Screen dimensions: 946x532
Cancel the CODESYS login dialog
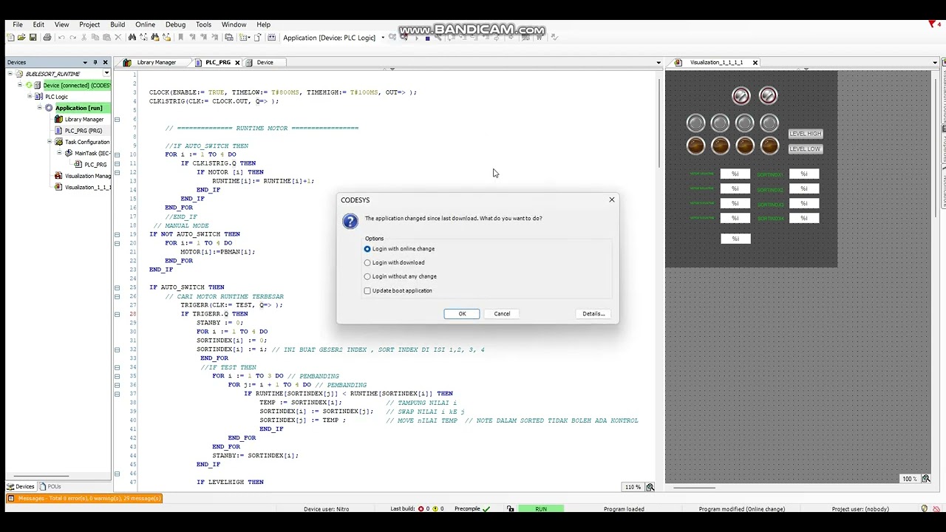coord(502,314)
